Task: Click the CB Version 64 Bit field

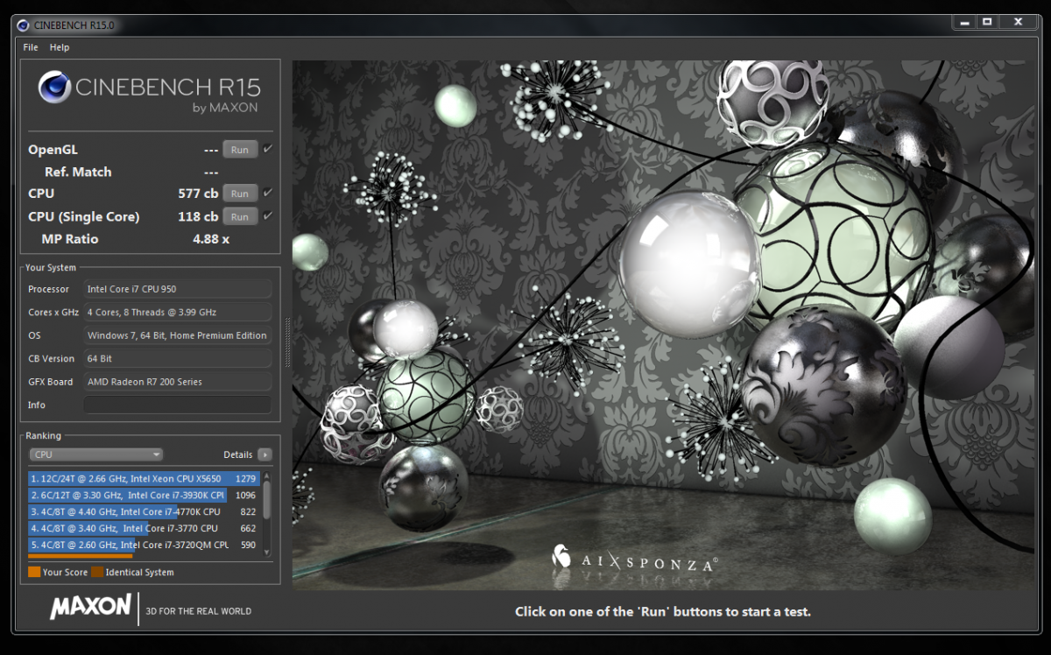Action: pos(178,358)
